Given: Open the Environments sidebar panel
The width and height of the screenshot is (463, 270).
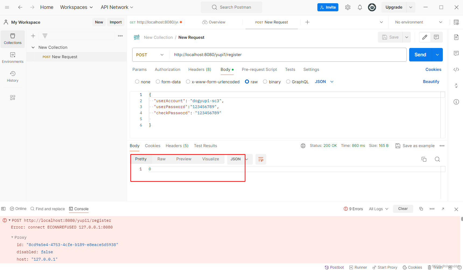Looking at the screenshot, I should pos(13,58).
